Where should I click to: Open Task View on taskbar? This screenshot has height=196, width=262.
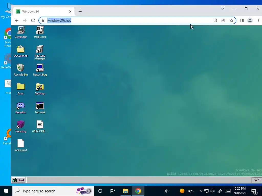[113, 191]
